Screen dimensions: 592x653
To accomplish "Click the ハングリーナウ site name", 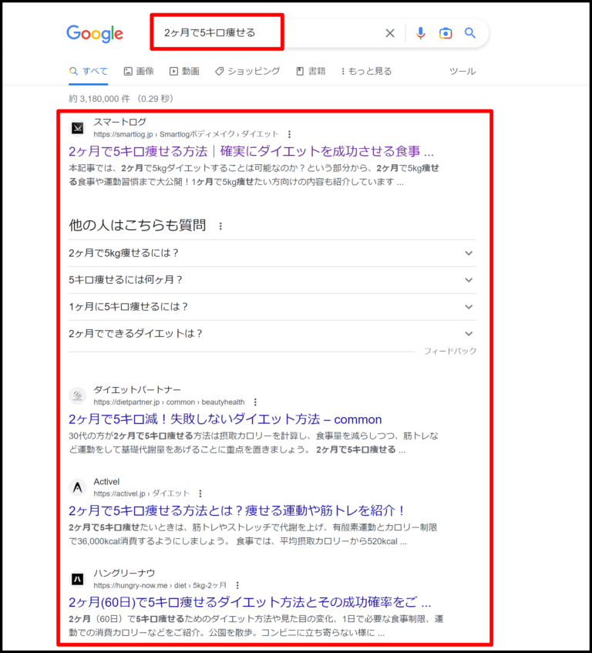I will point(124,573).
